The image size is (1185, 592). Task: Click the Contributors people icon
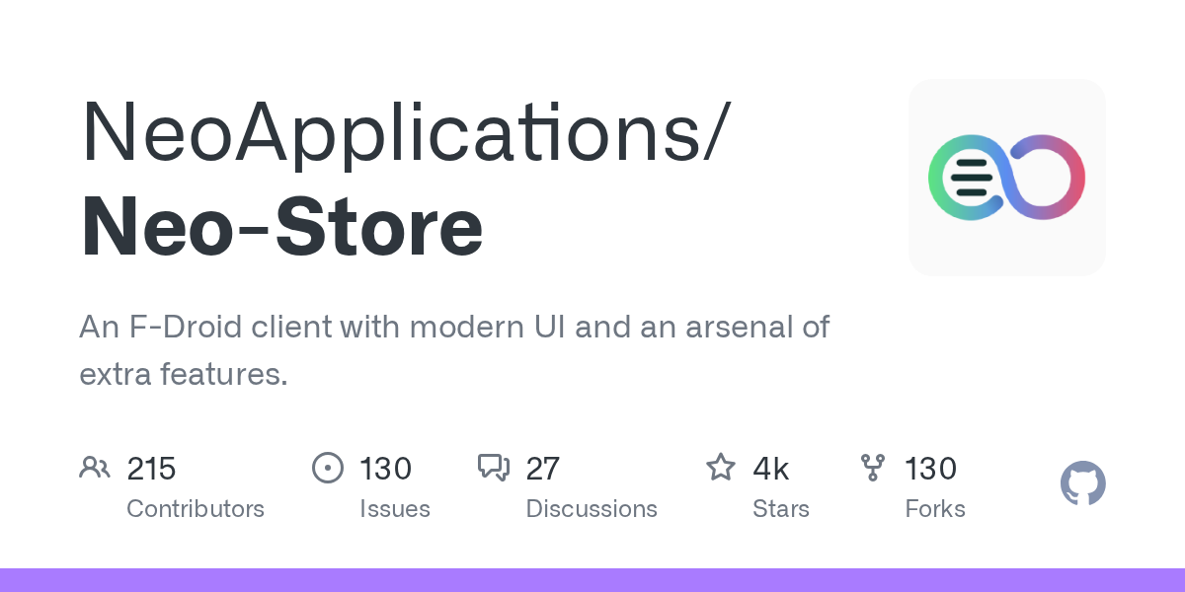click(95, 468)
